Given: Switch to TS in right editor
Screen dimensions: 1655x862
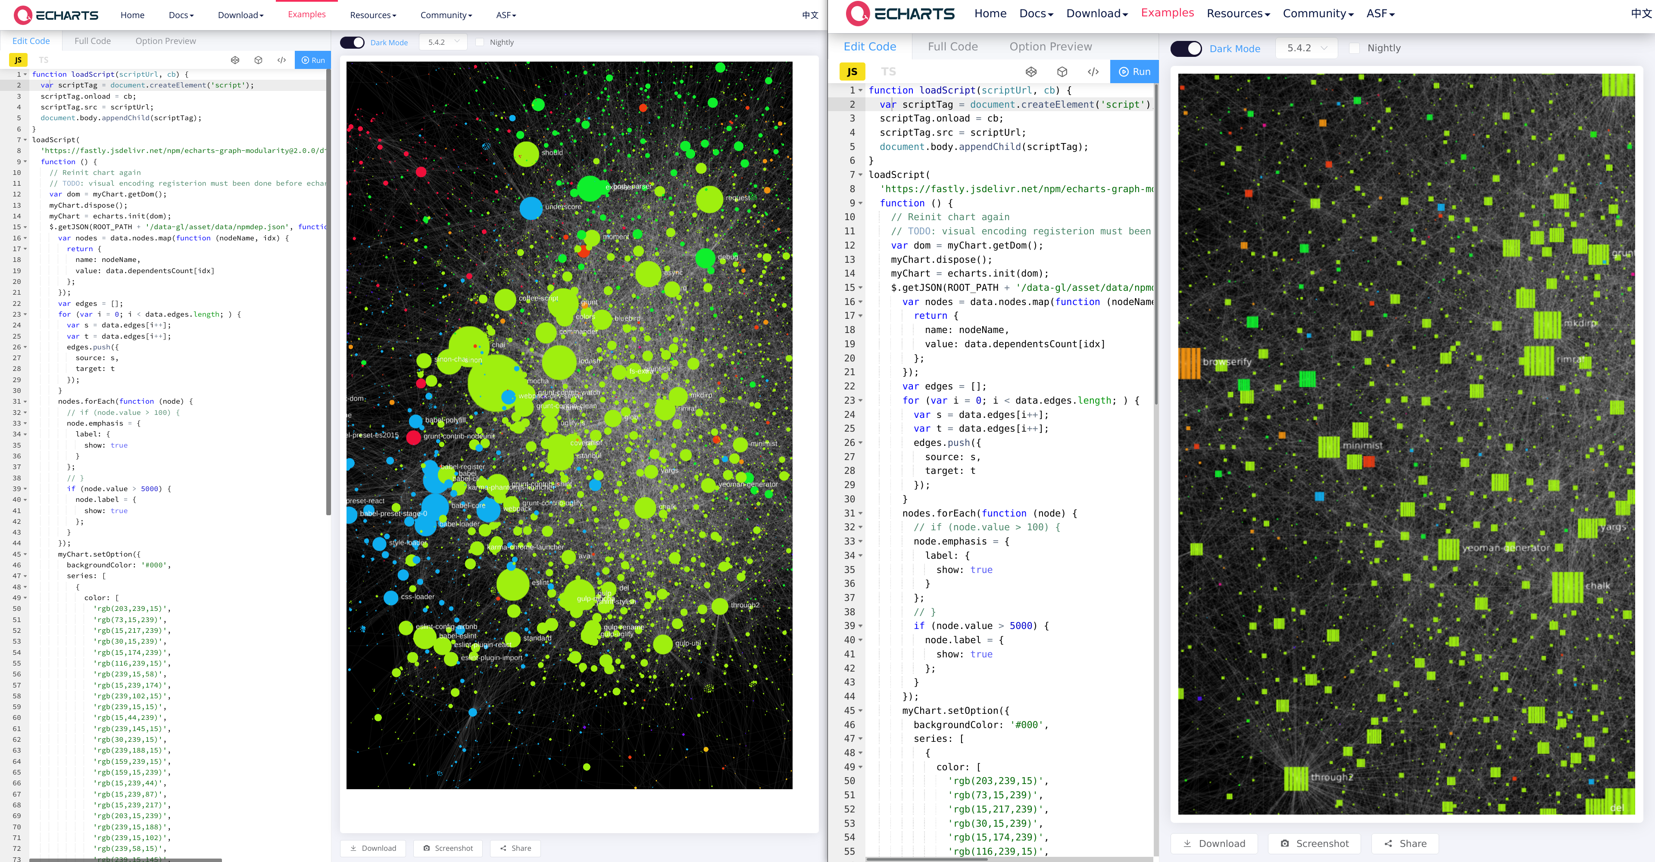Looking at the screenshot, I should click(889, 72).
